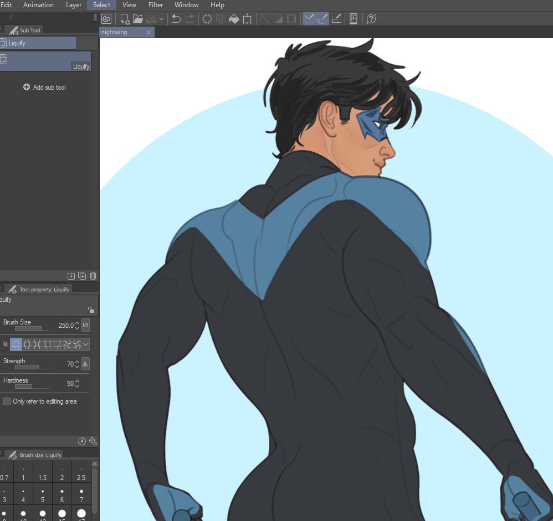Click the Invert selected area icon

point(278,19)
